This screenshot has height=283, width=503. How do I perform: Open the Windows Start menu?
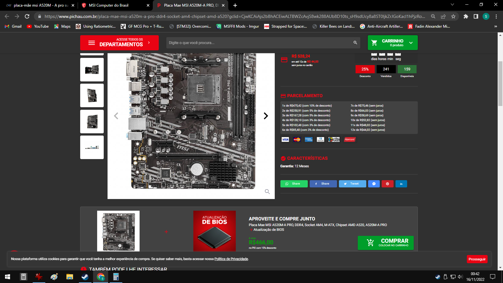click(8, 277)
